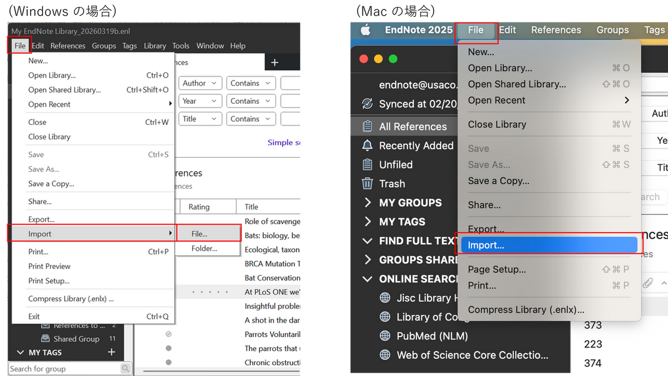Open new search tab with plus button
This screenshot has height=376, width=668.
[x=274, y=63]
